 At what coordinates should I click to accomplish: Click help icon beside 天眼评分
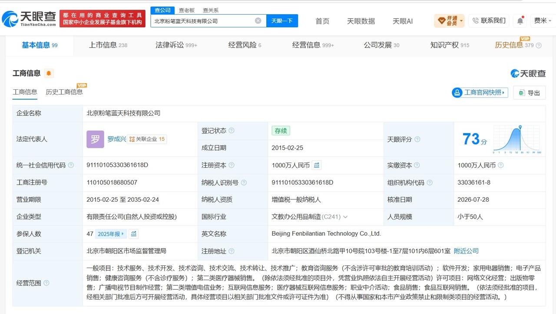[x=417, y=139]
